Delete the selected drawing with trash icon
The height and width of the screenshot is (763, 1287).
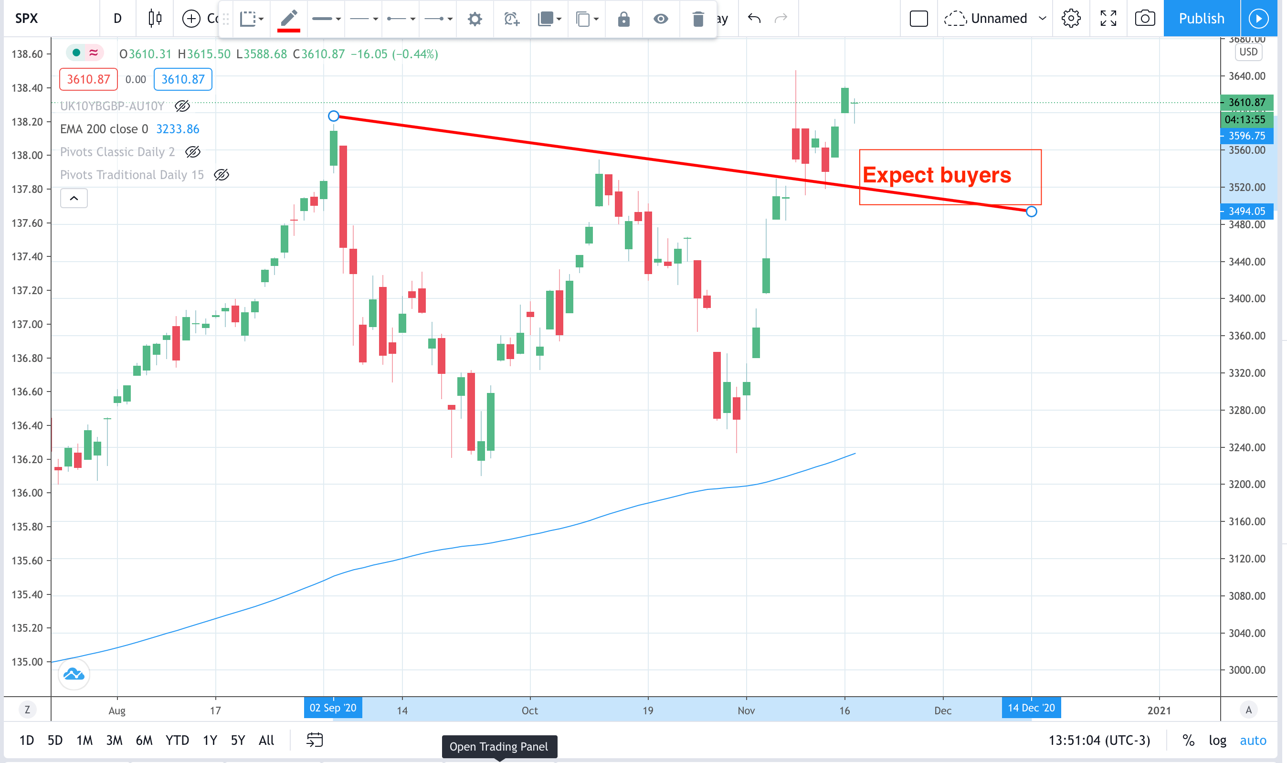pyautogui.click(x=697, y=19)
